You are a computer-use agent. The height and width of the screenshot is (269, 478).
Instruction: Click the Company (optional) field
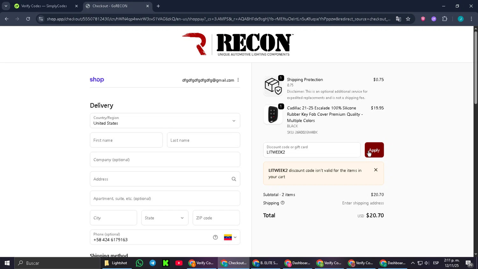tap(165, 160)
